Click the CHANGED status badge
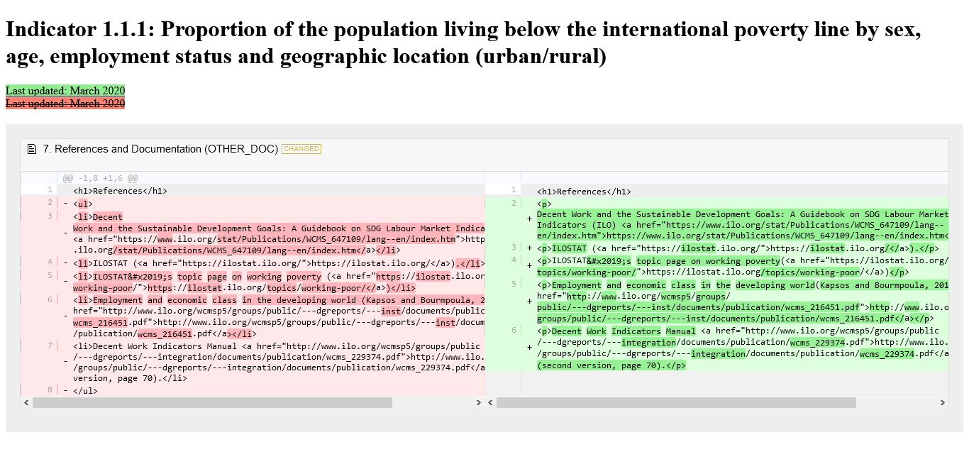The width and height of the screenshot is (969, 464). (x=301, y=149)
